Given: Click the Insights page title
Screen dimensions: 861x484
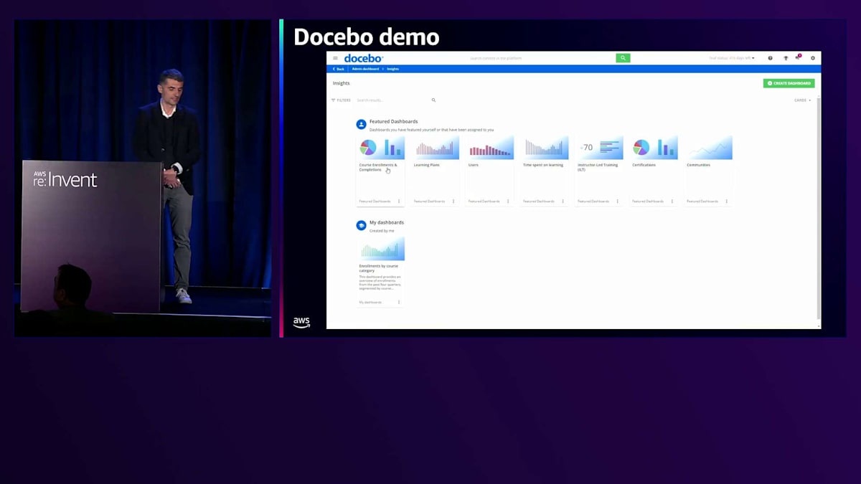Looking at the screenshot, I should click(x=341, y=83).
